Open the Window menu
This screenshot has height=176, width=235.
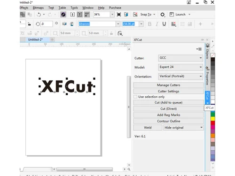coord(88,8)
